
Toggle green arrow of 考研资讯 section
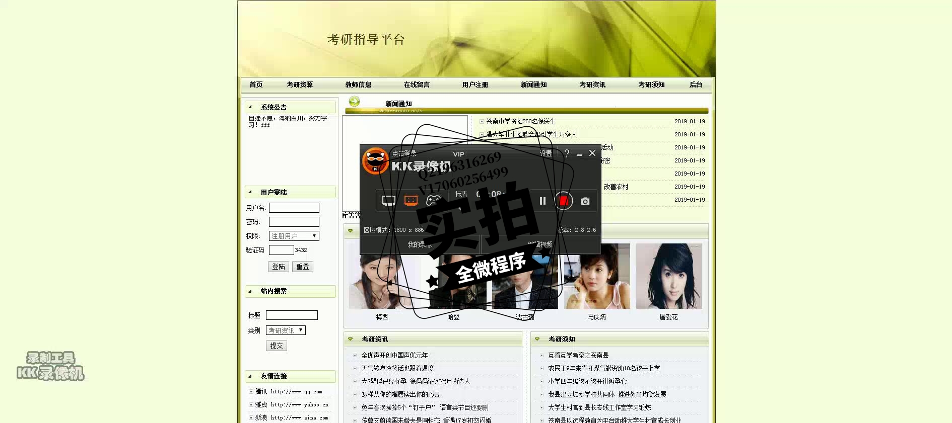tap(350, 339)
